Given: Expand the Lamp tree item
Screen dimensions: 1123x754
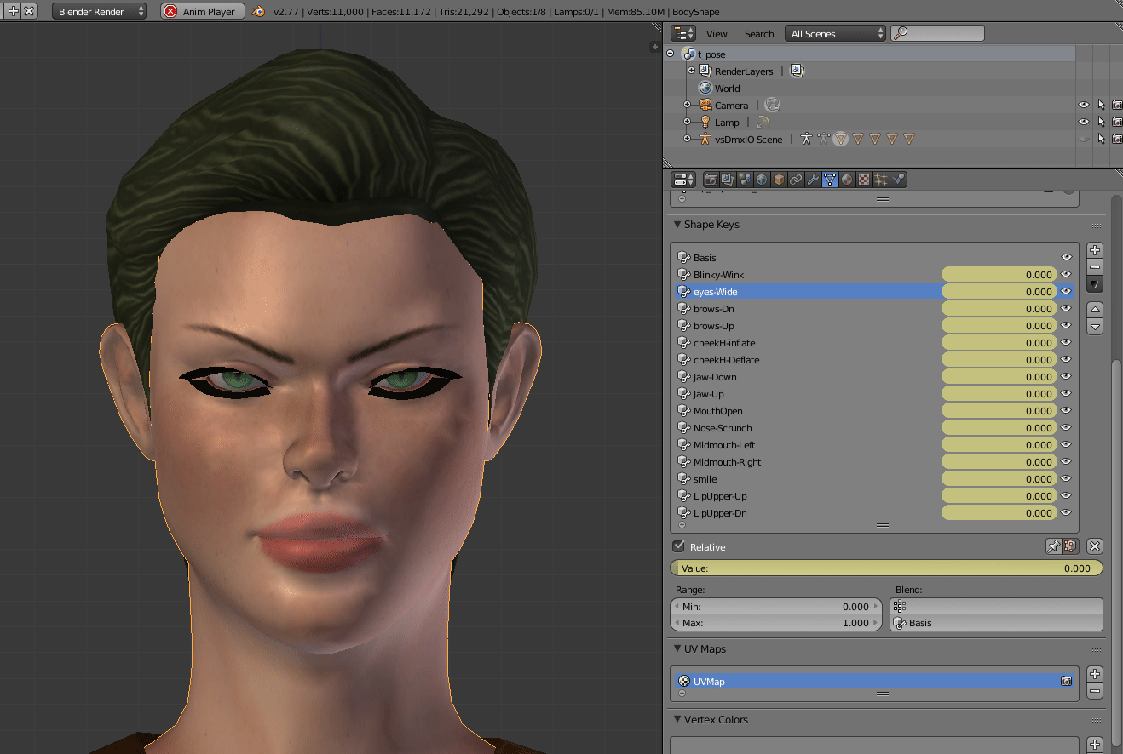Looking at the screenshot, I should coord(687,122).
